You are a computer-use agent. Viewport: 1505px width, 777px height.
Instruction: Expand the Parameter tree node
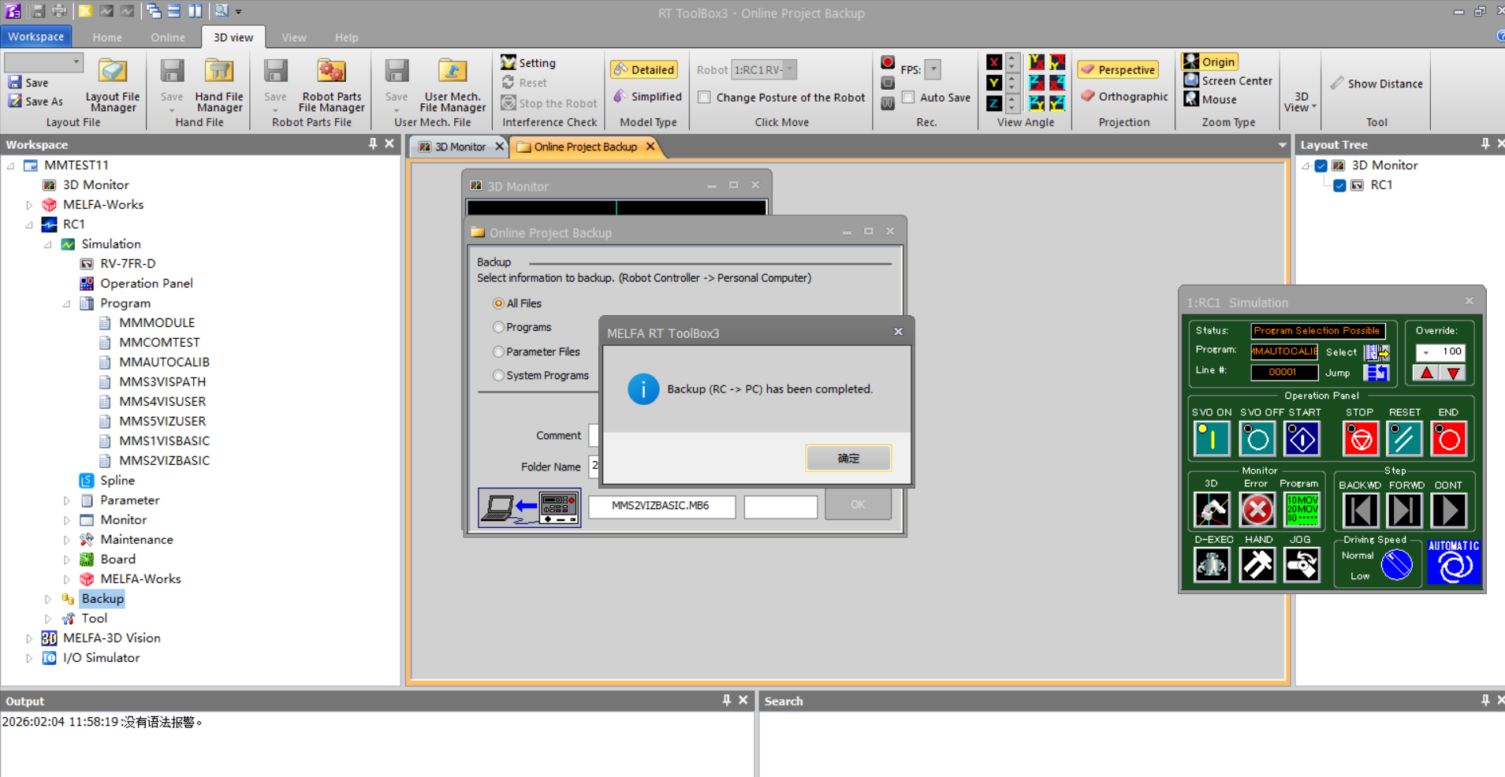coord(67,500)
